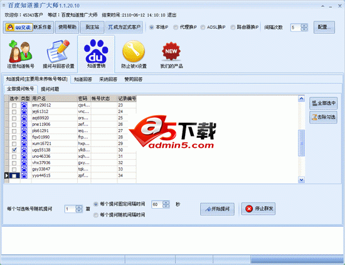Click the 停止群发 button
Image resolution: width=345 pixels, height=265 pixels.
258,209
